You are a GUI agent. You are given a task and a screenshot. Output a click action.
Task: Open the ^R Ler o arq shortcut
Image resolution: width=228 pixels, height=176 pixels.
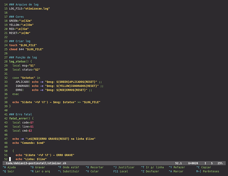(40, 171)
